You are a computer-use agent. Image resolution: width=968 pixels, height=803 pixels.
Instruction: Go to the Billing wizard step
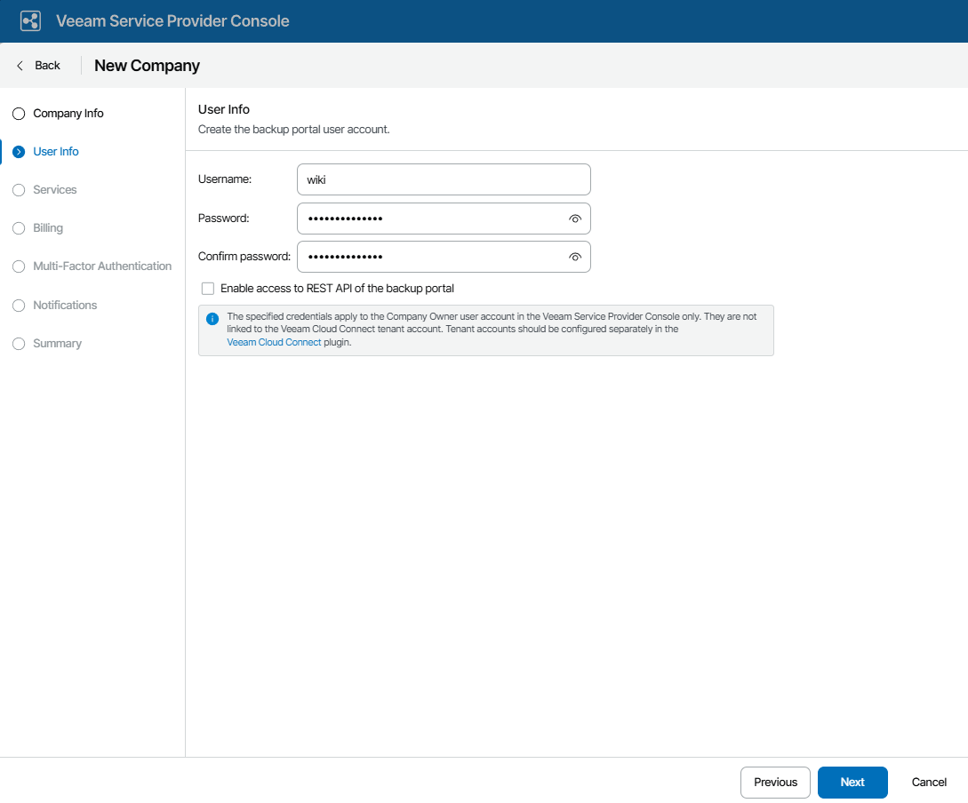click(48, 228)
